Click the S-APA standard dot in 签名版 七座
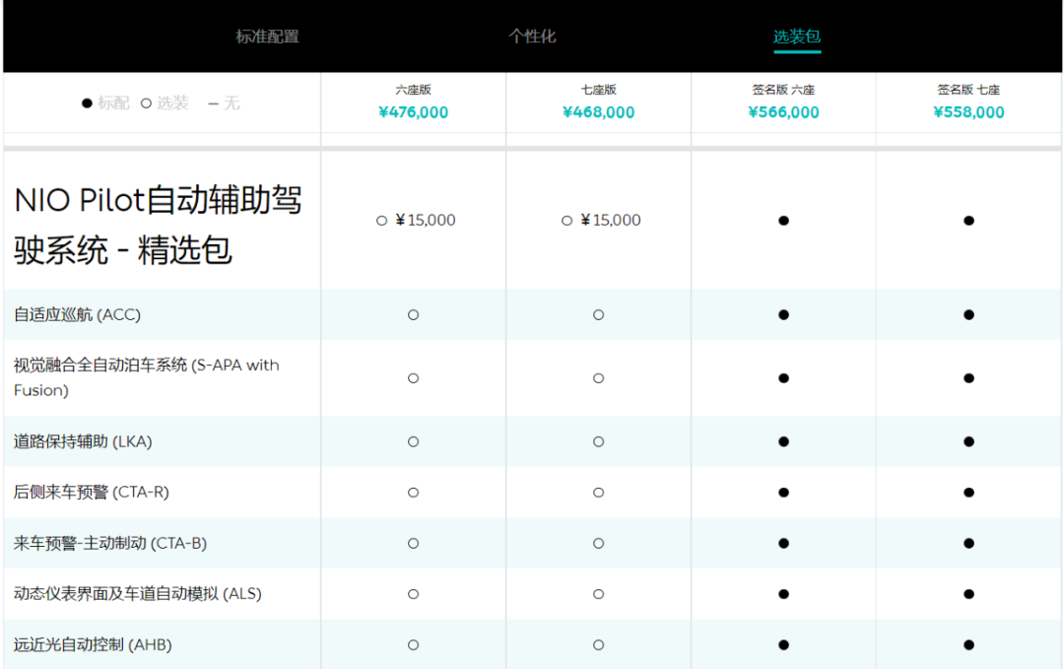 969,378
